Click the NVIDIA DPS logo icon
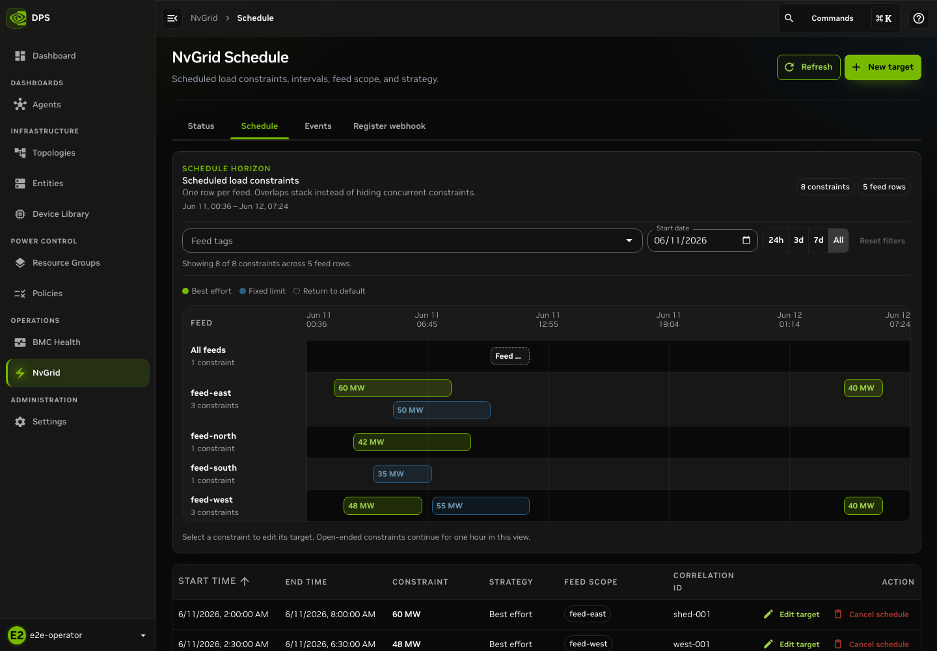Viewport: 937px width, 651px height. point(17,18)
